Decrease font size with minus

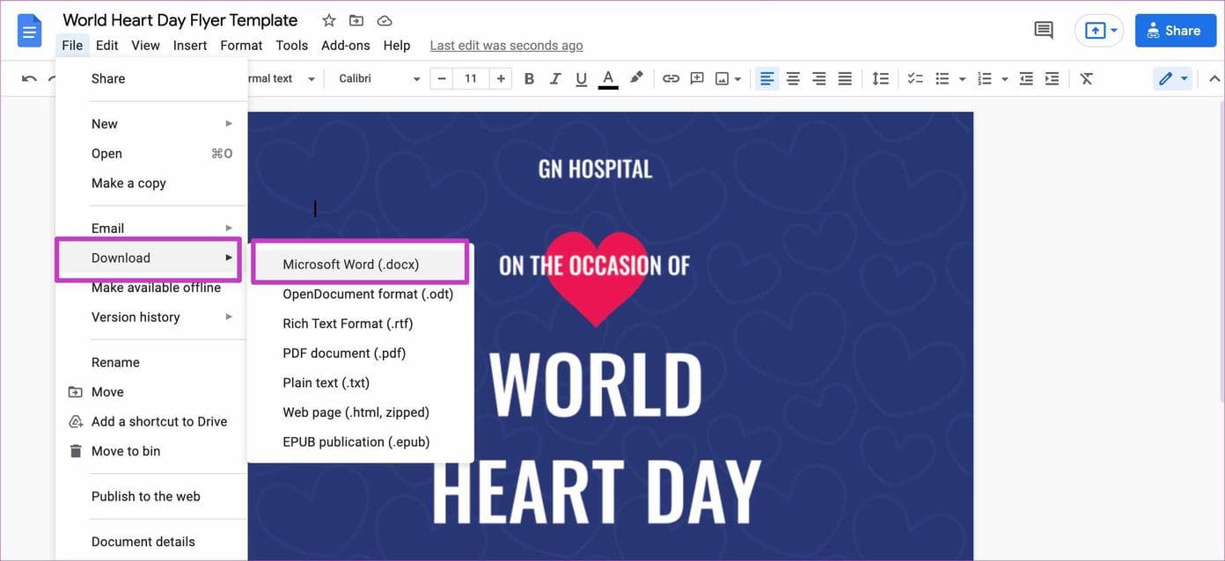click(x=442, y=79)
